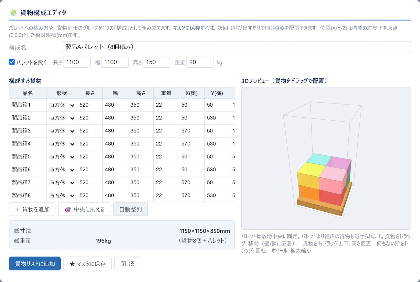Screen dimensions: 420x282
Task: Click the X(奥) cell of 製品箱1
Action: (191, 105)
